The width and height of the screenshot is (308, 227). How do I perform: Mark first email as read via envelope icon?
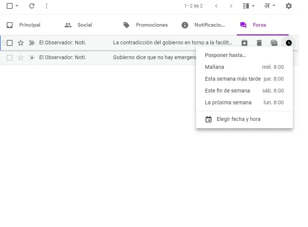[x=274, y=43]
